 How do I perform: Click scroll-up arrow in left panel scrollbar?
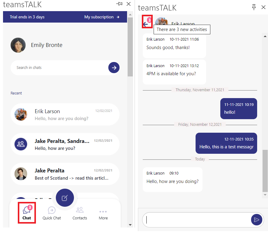pyautogui.click(x=130, y=15)
